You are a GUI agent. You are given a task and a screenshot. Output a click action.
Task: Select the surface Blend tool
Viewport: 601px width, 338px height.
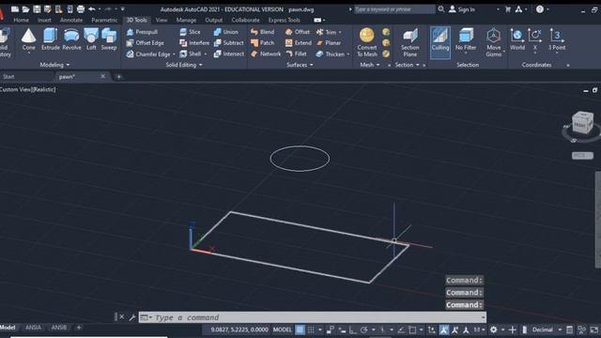(x=263, y=32)
